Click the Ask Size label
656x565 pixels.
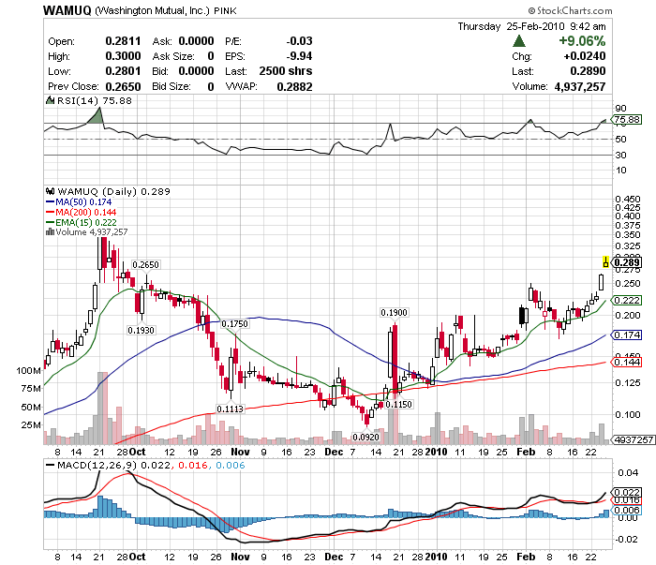coord(173,56)
